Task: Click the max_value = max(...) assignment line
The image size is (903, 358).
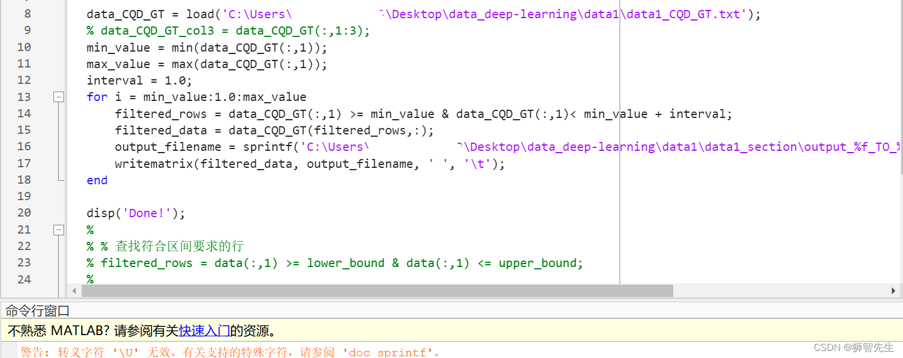Action: coord(207,64)
